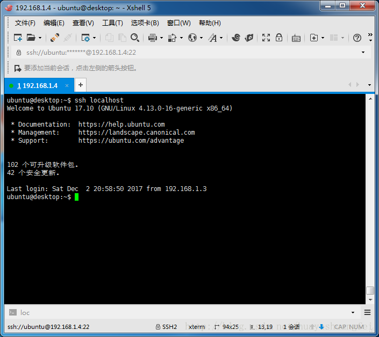Open session folder icon

pyautogui.click(x=31, y=38)
